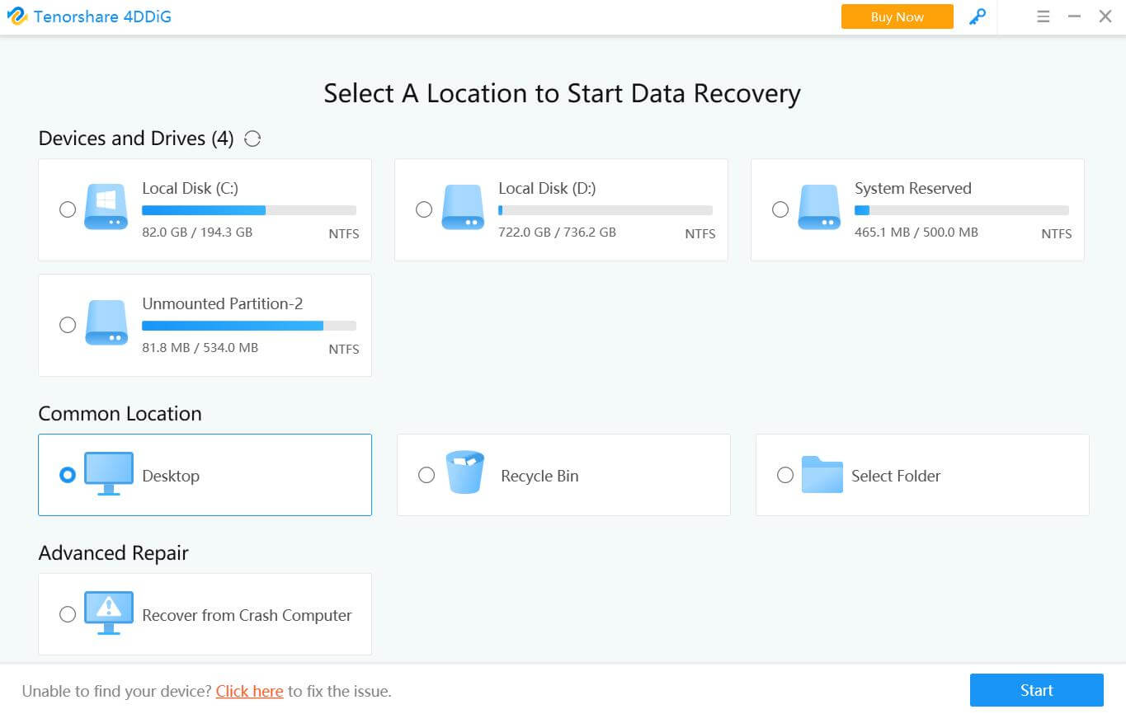The width and height of the screenshot is (1126, 714).
Task: Click the Local Disk (C:) drive icon
Action: [106, 208]
